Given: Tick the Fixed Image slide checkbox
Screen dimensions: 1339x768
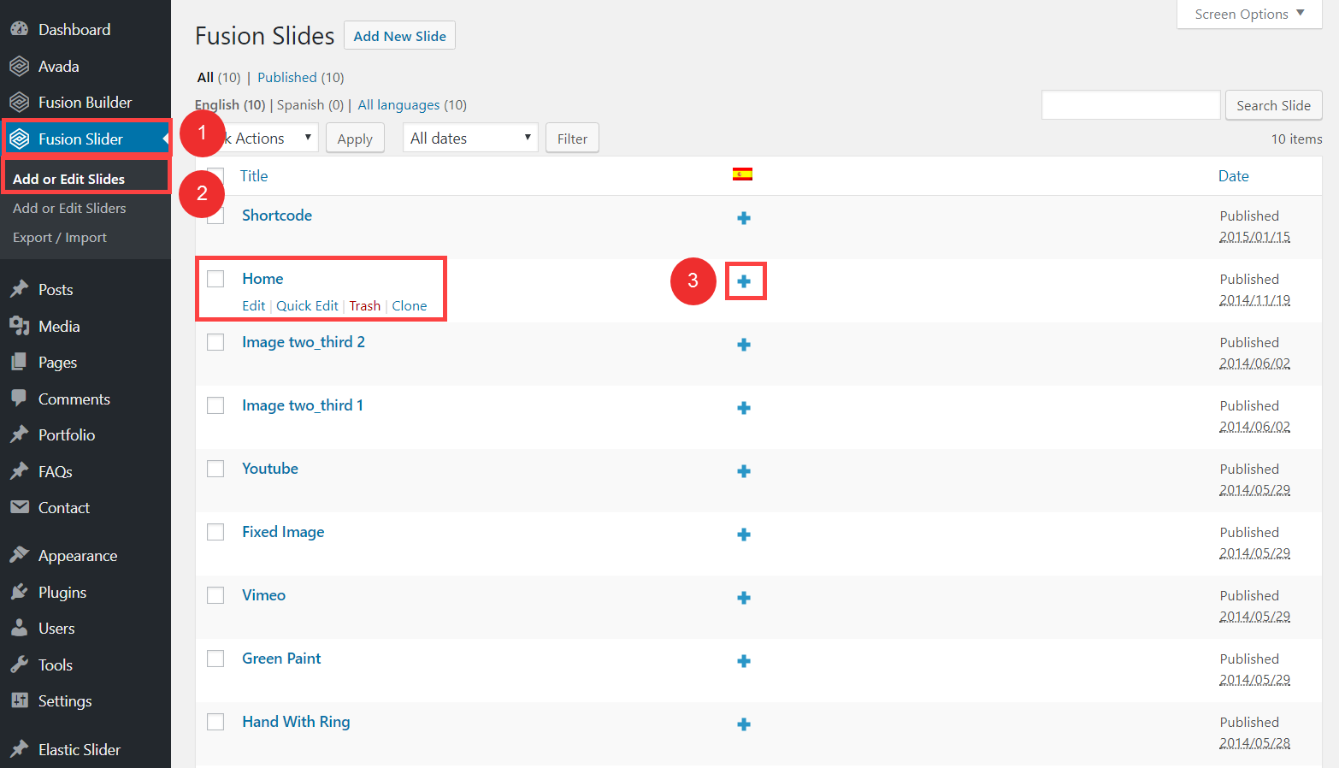Looking at the screenshot, I should click(215, 532).
